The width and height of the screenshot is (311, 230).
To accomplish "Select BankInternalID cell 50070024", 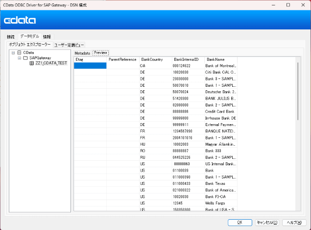I will (x=188, y=92).
